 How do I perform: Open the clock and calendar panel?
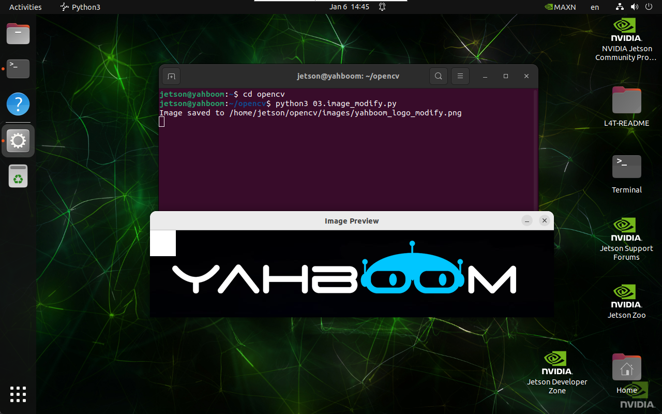click(349, 7)
